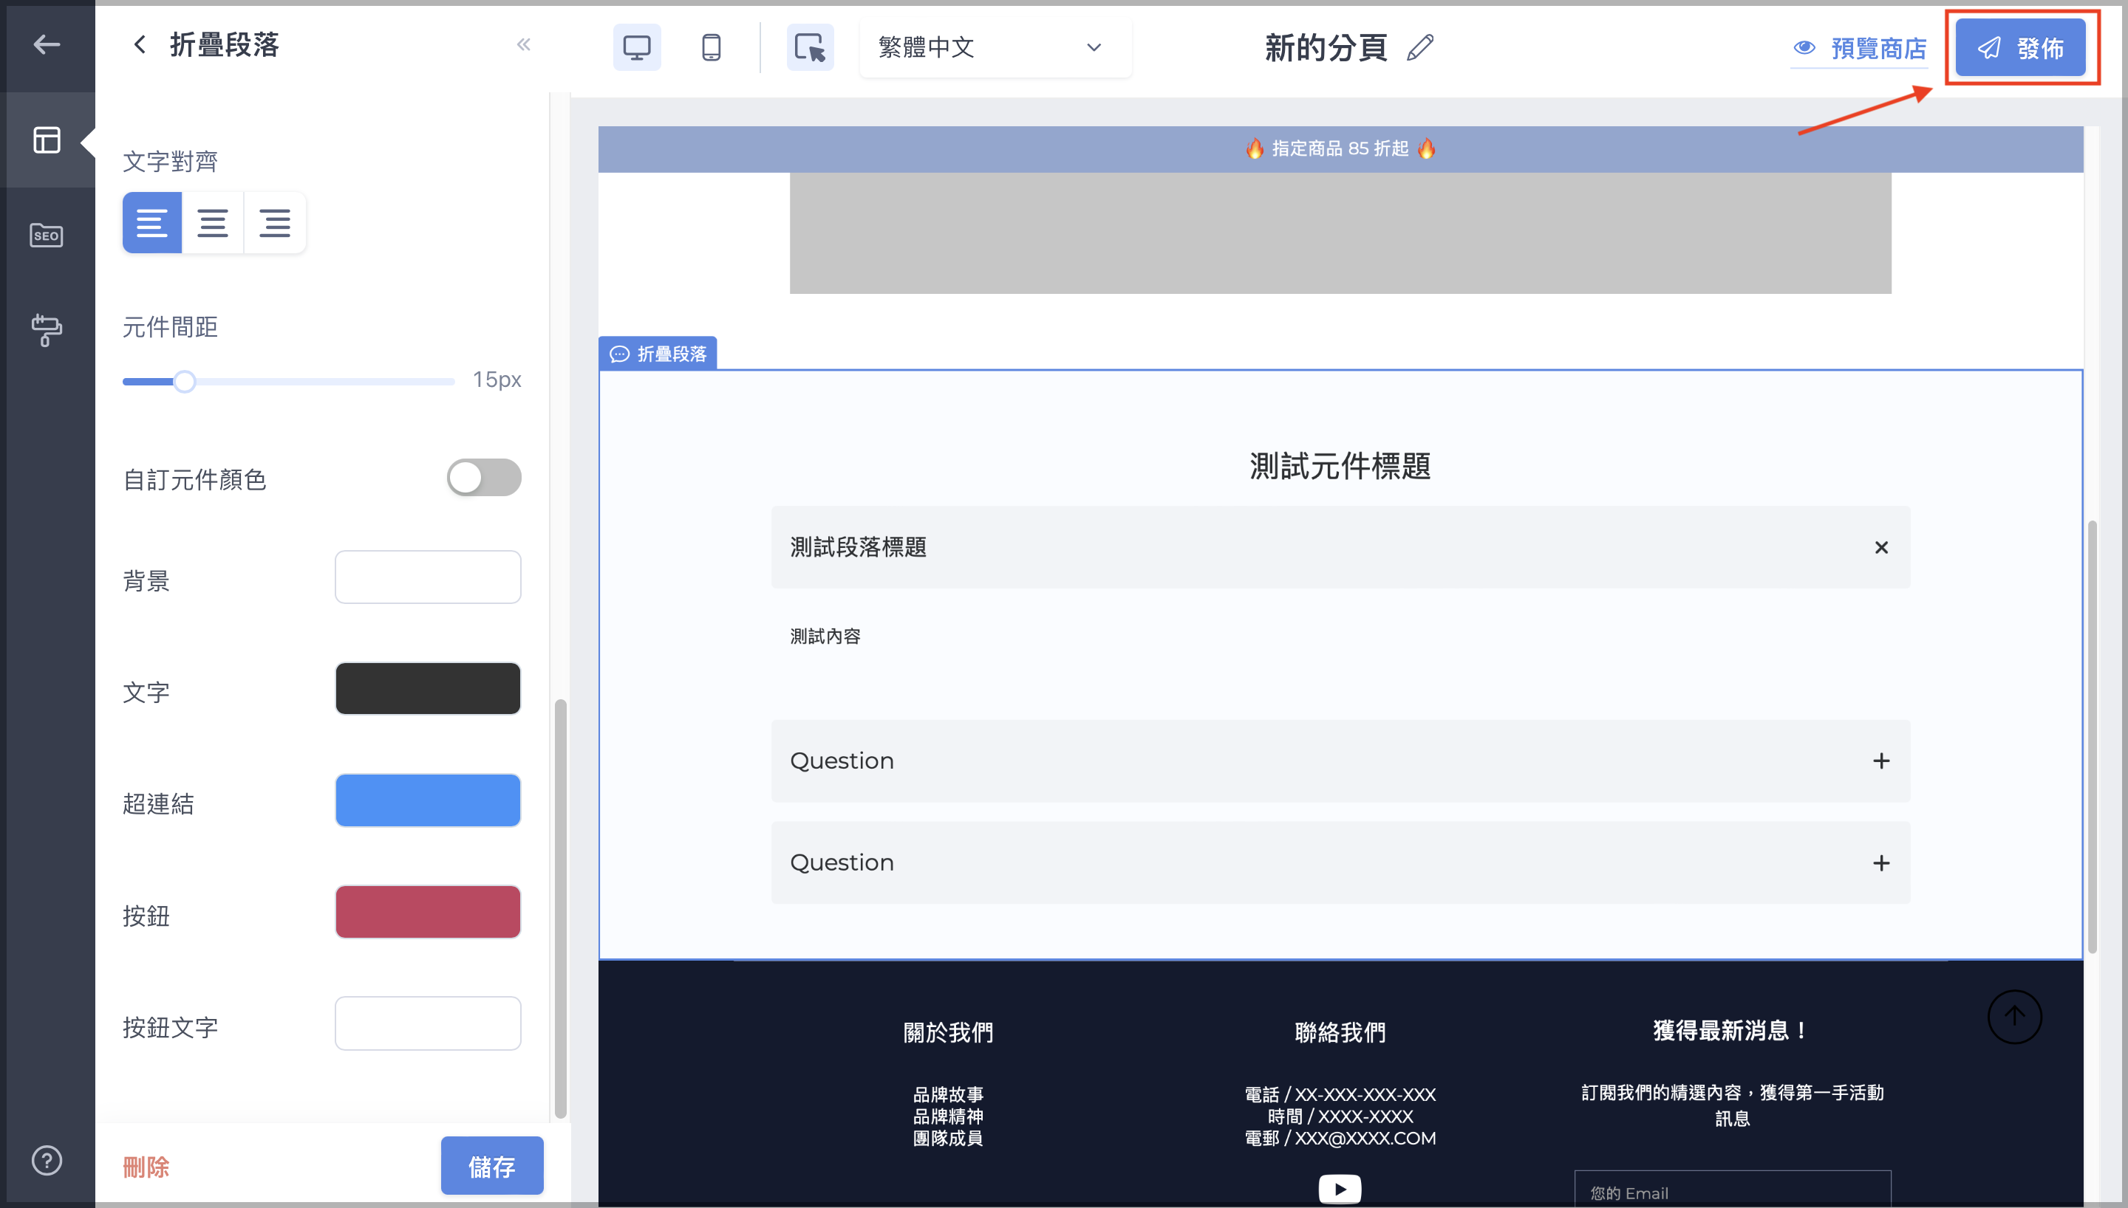
Task: Open the 繁體中文 language dropdown
Action: pos(995,47)
